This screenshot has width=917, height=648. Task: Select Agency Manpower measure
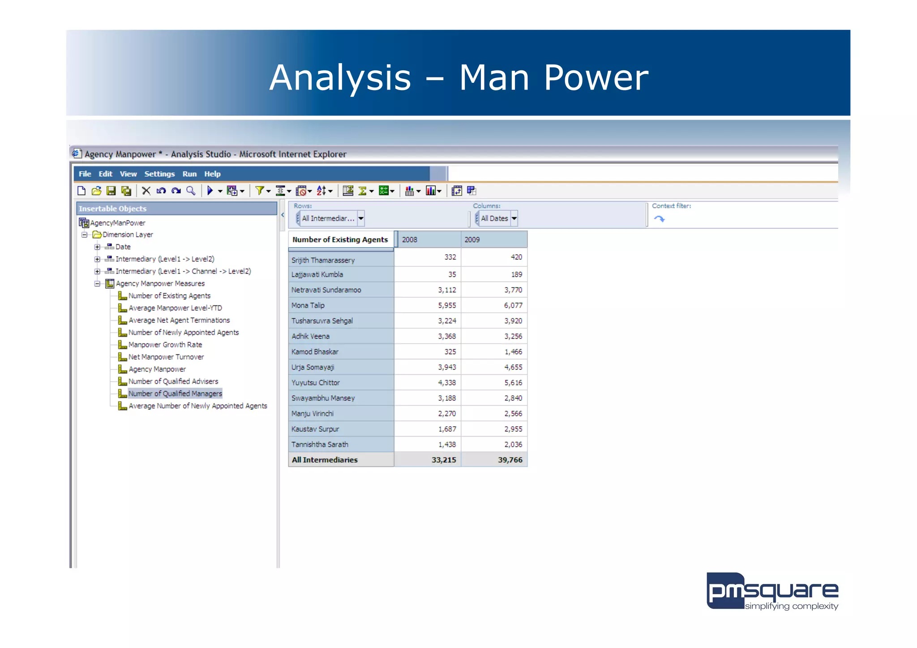coord(157,369)
